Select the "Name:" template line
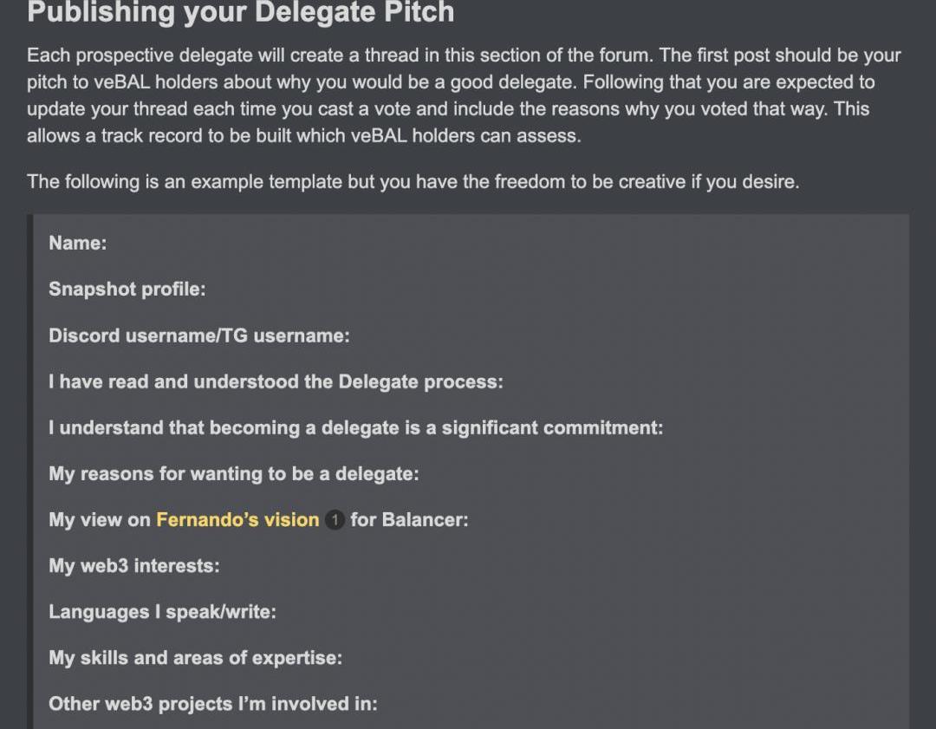936x729 pixels. click(78, 244)
